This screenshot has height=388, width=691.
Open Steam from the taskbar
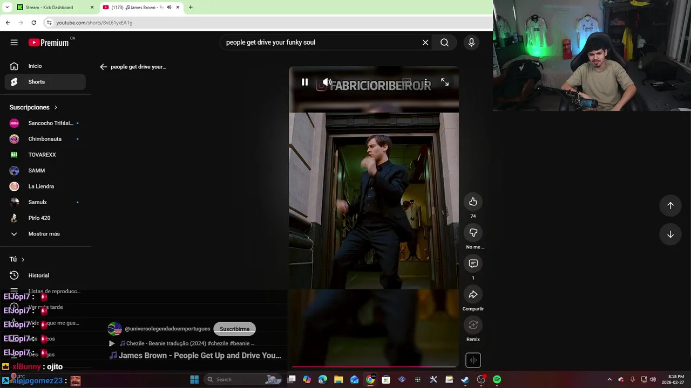coord(465,379)
